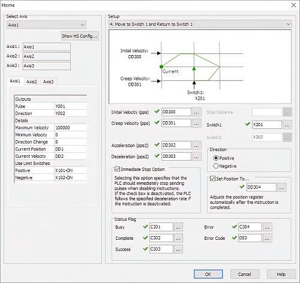
Task: Switch to the Axis3 tab
Action: (x=49, y=82)
